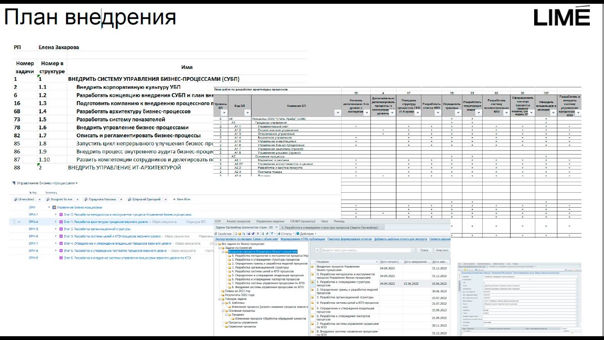This screenshot has width=604, height=340.
Task: Click the project icon beside 'Управление бизнес-процессами' row
Action: click(x=54, y=207)
